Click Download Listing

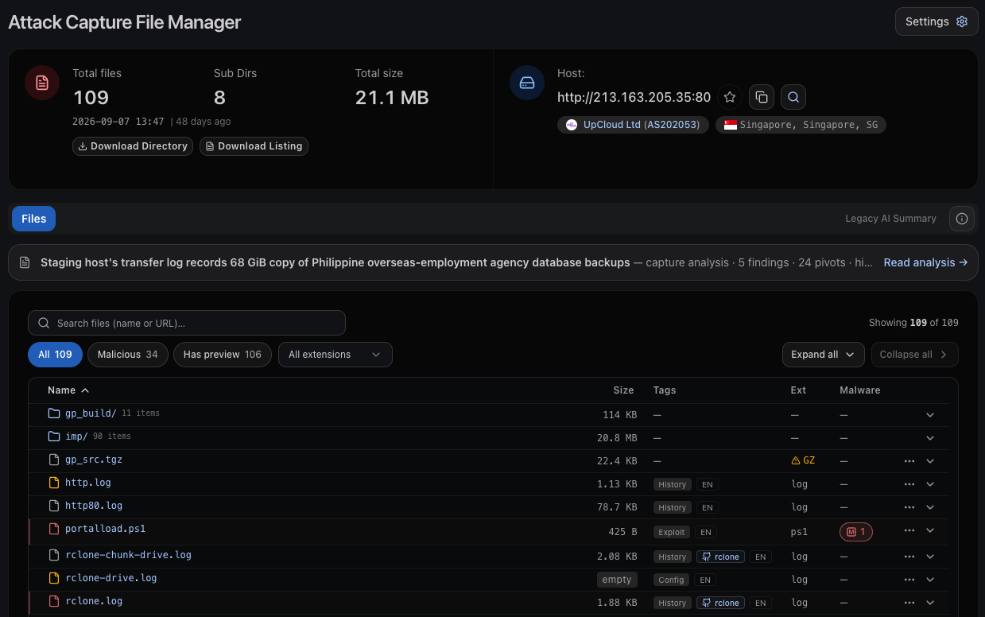coord(254,146)
